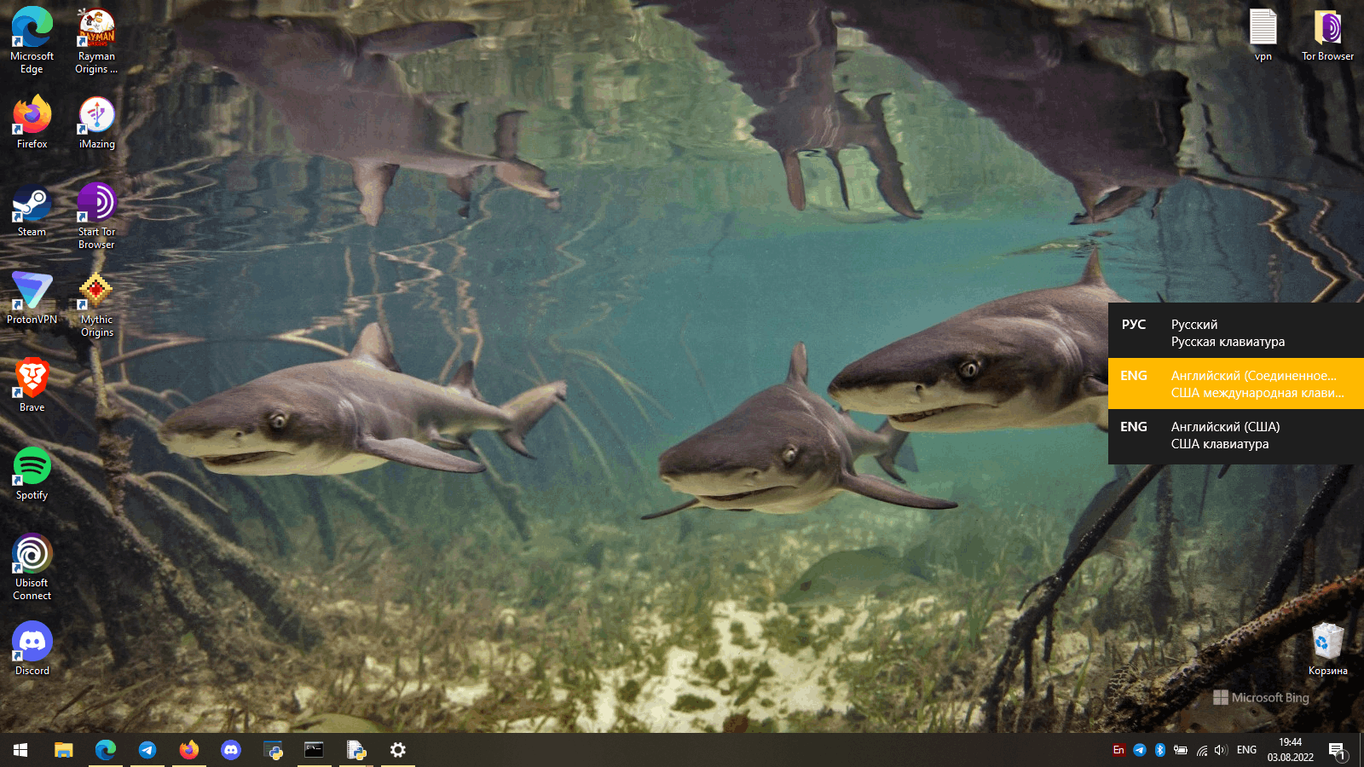This screenshot has width=1364, height=767.
Task: Click the Ubisoft Connect desktop icon
Action: pos(32,568)
